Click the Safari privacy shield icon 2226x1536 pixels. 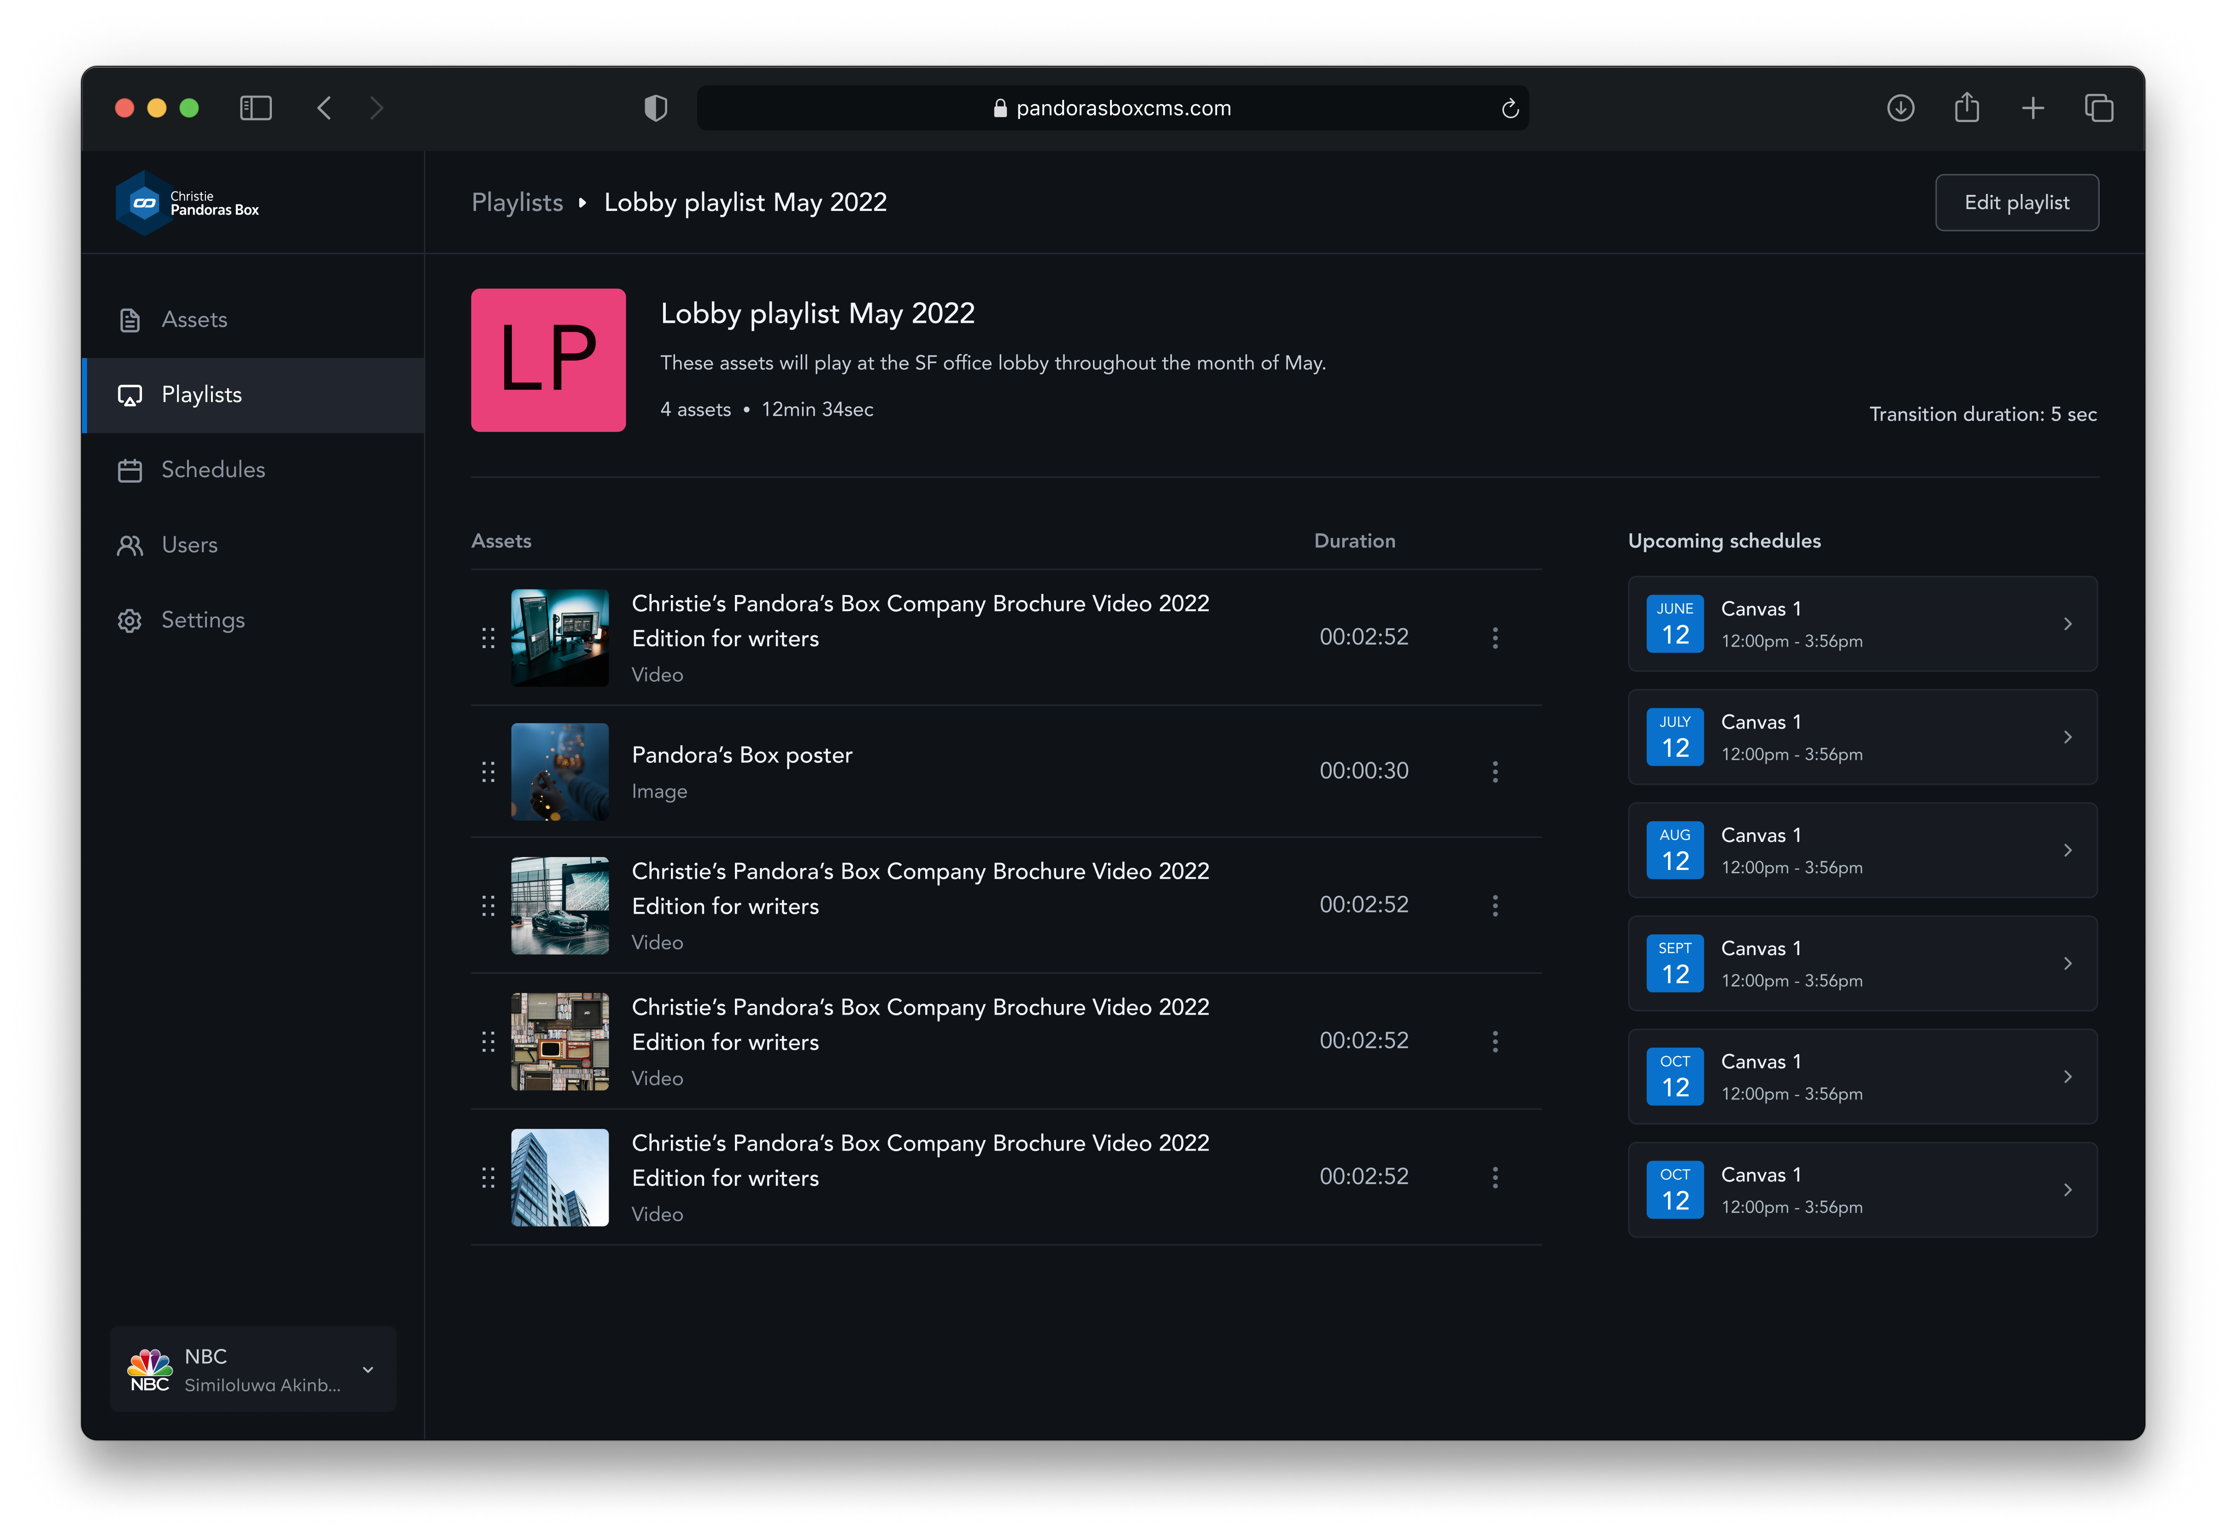[x=656, y=108]
